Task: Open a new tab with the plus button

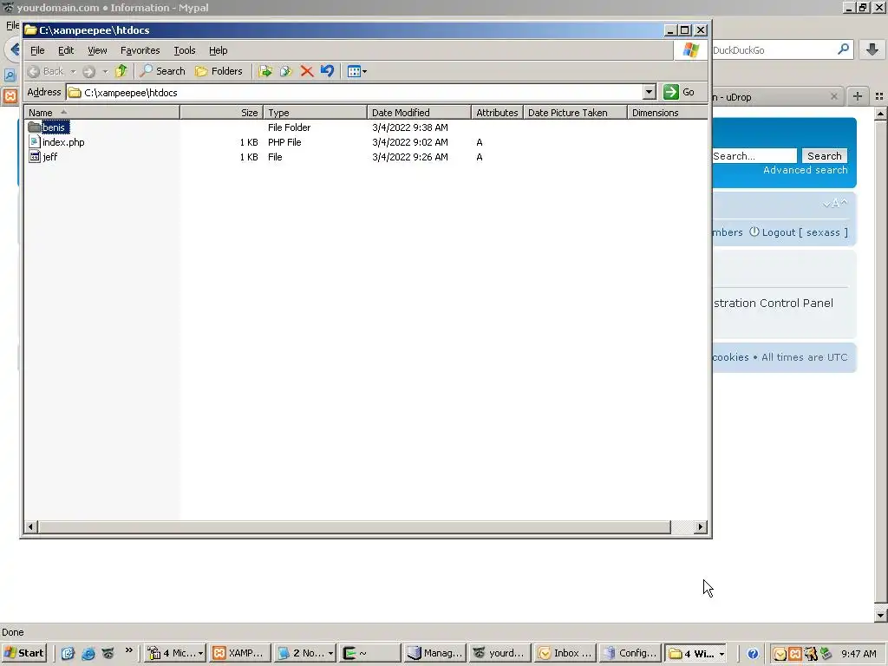Action: (x=858, y=96)
